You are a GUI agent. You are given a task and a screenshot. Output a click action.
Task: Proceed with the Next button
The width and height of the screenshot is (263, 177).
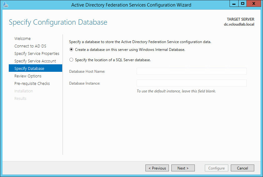(183, 168)
